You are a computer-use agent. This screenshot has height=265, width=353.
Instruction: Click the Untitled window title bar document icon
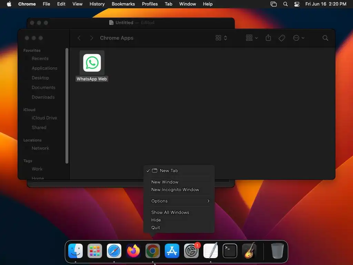point(111,22)
